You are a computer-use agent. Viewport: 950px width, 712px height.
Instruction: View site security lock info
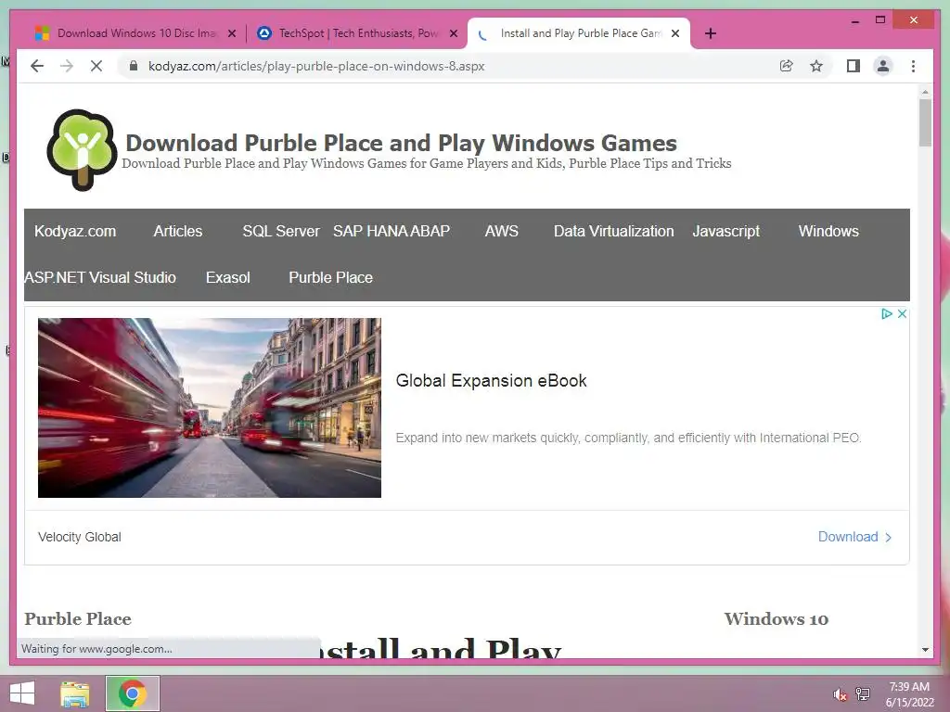click(x=134, y=66)
